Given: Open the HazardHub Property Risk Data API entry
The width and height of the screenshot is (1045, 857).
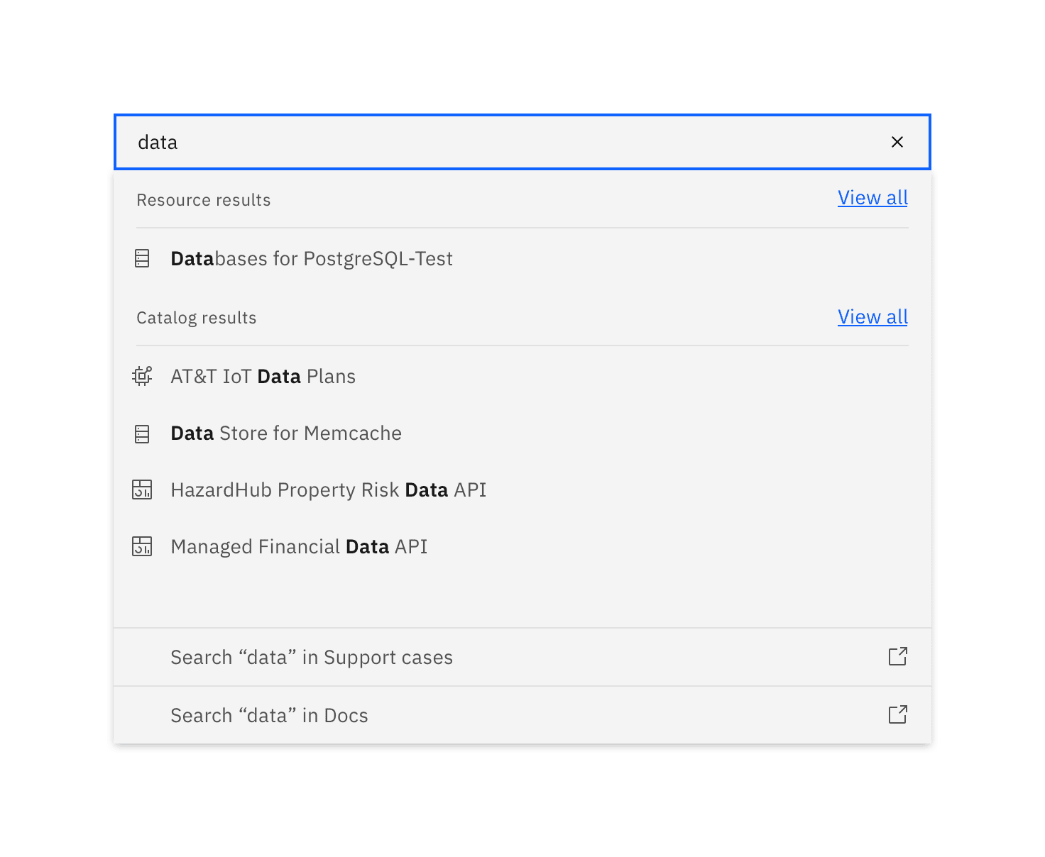Looking at the screenshot, I should pos(328,490).
